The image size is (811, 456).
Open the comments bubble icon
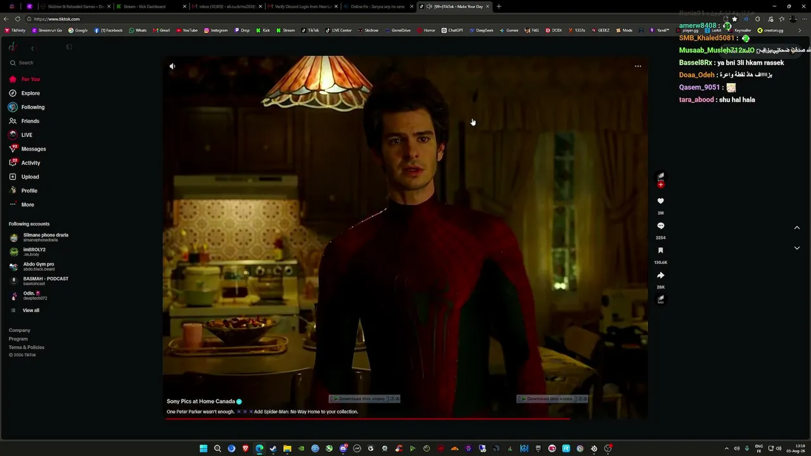[x=661, y=226]
